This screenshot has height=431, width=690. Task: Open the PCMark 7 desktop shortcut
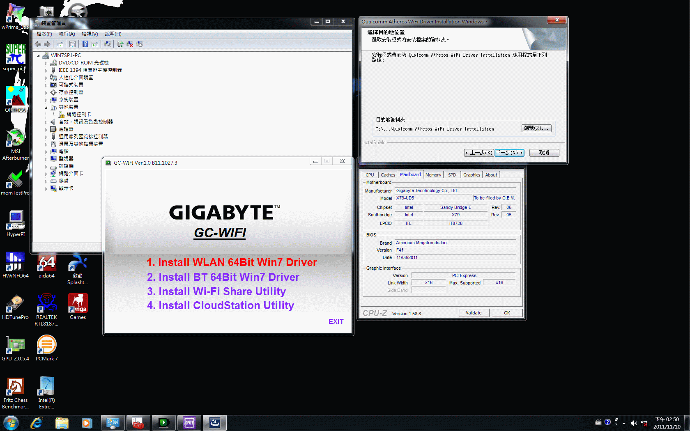pyautogui.click(x=47, y=348)
